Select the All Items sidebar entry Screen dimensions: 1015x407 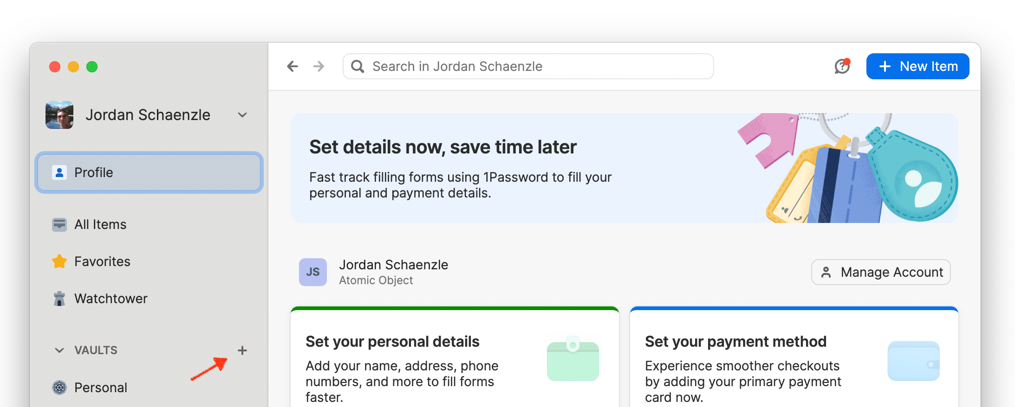[101, 224]
